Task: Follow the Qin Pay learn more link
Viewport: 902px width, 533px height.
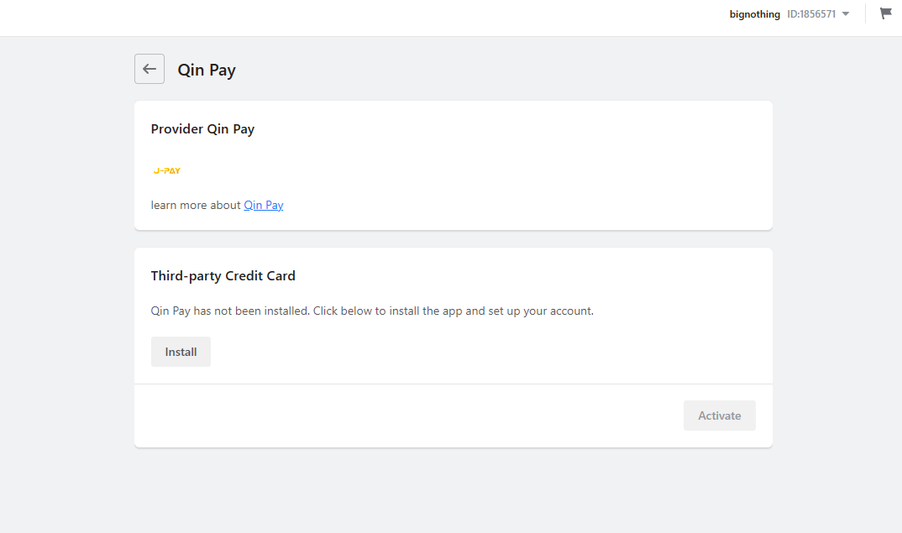Action: pyautogui.click(x=264, y=206)
